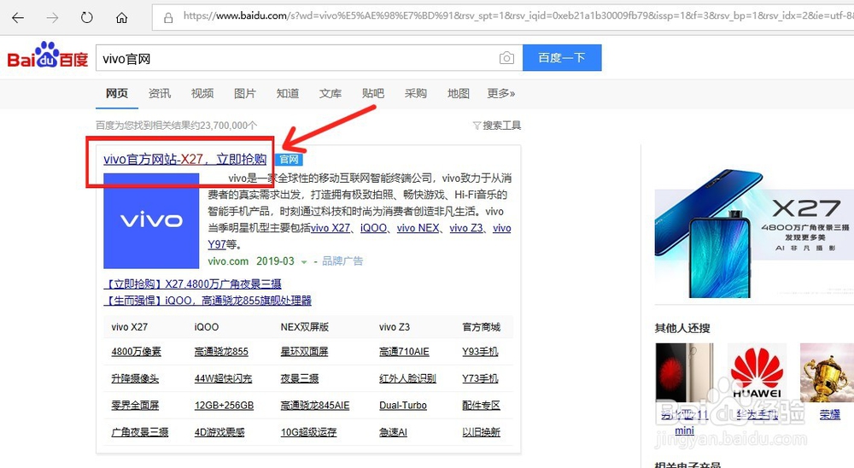Click iQOO column header

pos(207,327)
